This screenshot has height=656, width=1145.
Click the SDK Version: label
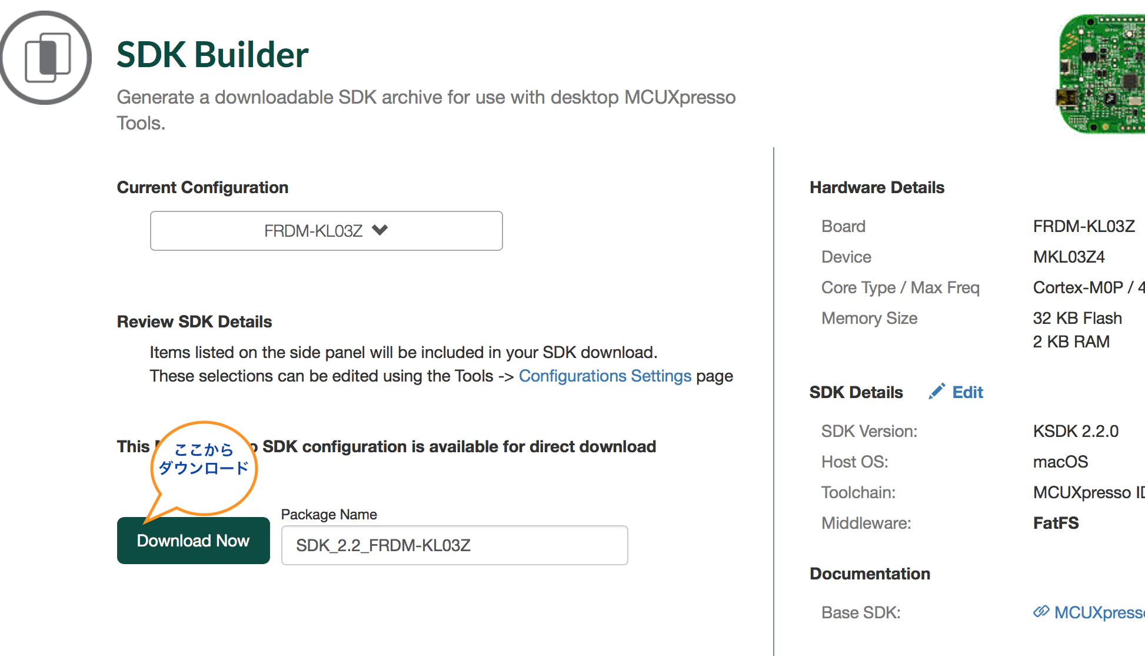pos(869,431)
